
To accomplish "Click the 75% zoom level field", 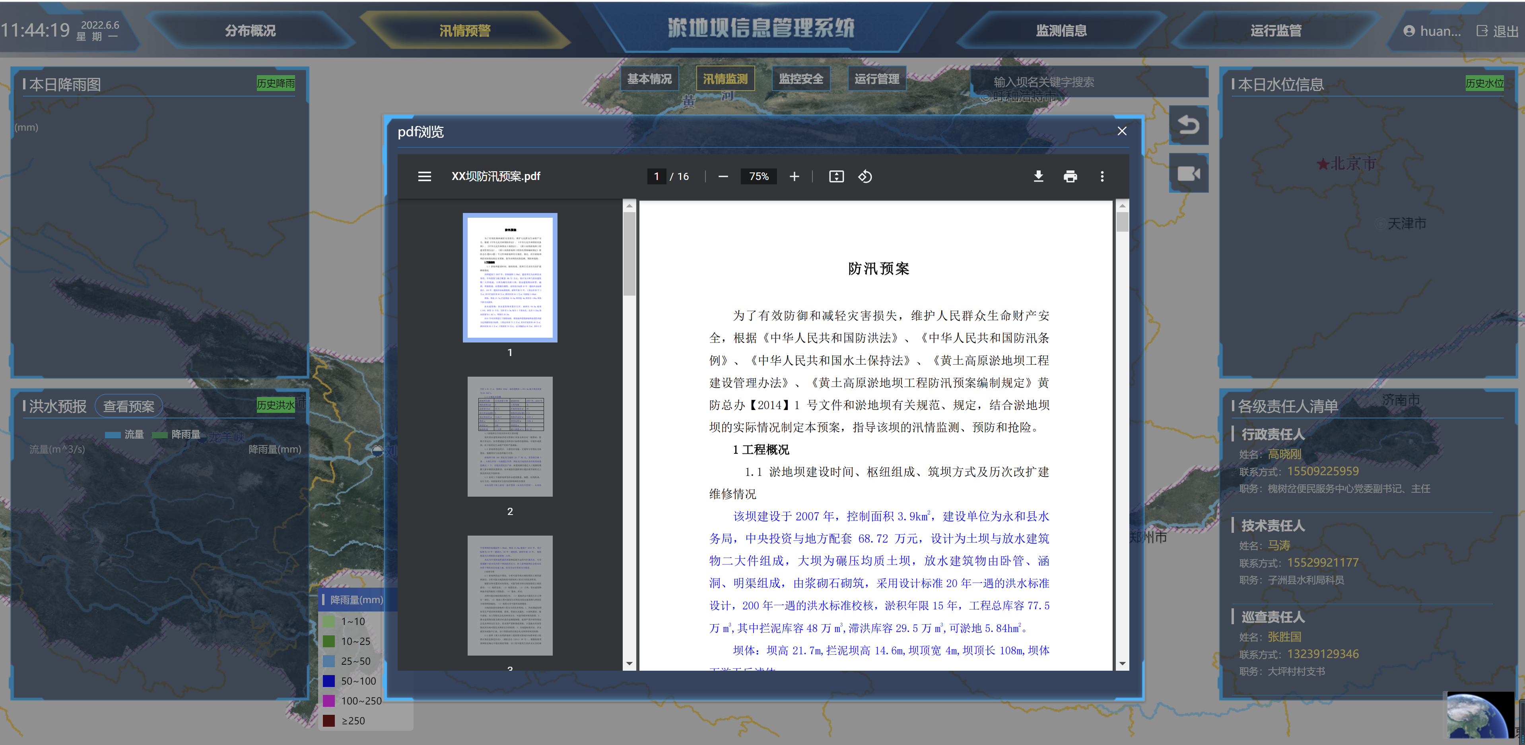I will pos(759,176).
